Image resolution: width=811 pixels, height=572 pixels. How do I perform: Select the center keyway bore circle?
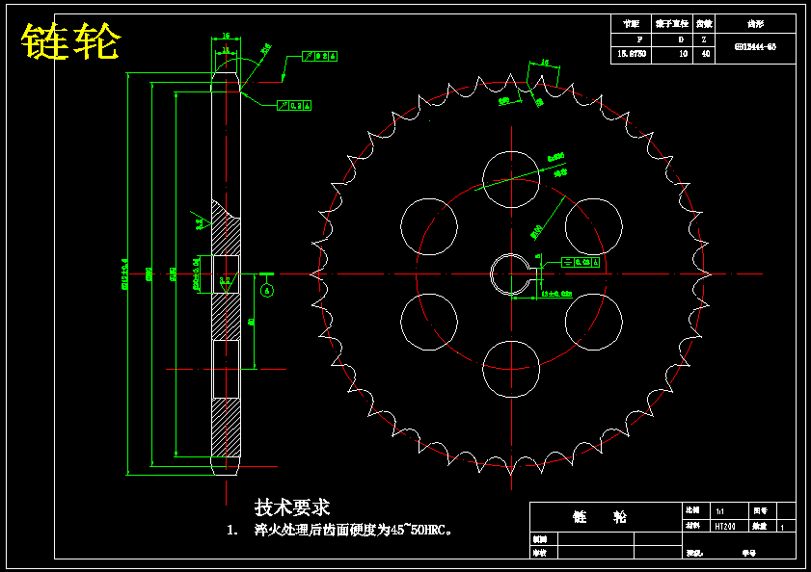(x=511, y=274)
